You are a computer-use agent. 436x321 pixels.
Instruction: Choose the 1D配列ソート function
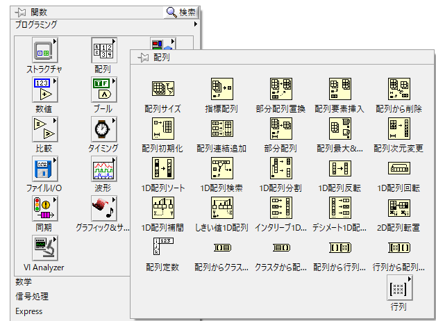162,170
